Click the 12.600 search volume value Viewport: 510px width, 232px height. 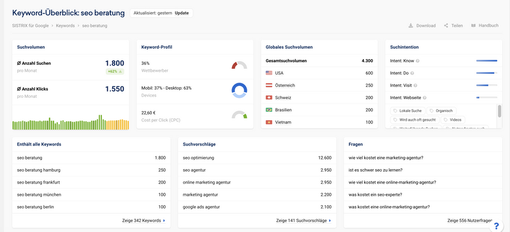click(x=324, y=158)
